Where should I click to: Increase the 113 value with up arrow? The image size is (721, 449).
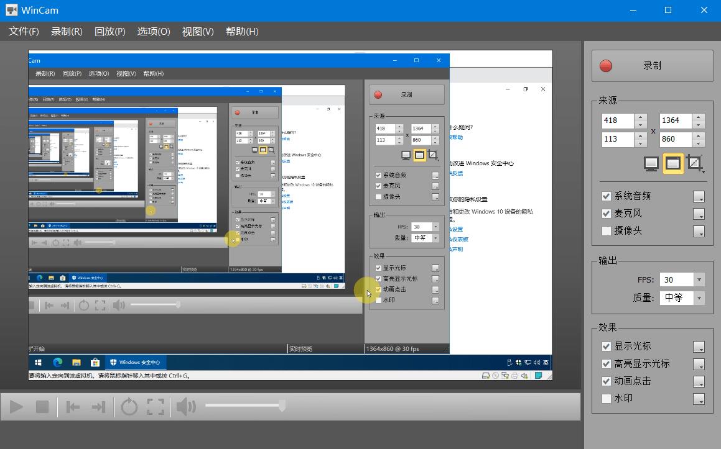(641, 136)
